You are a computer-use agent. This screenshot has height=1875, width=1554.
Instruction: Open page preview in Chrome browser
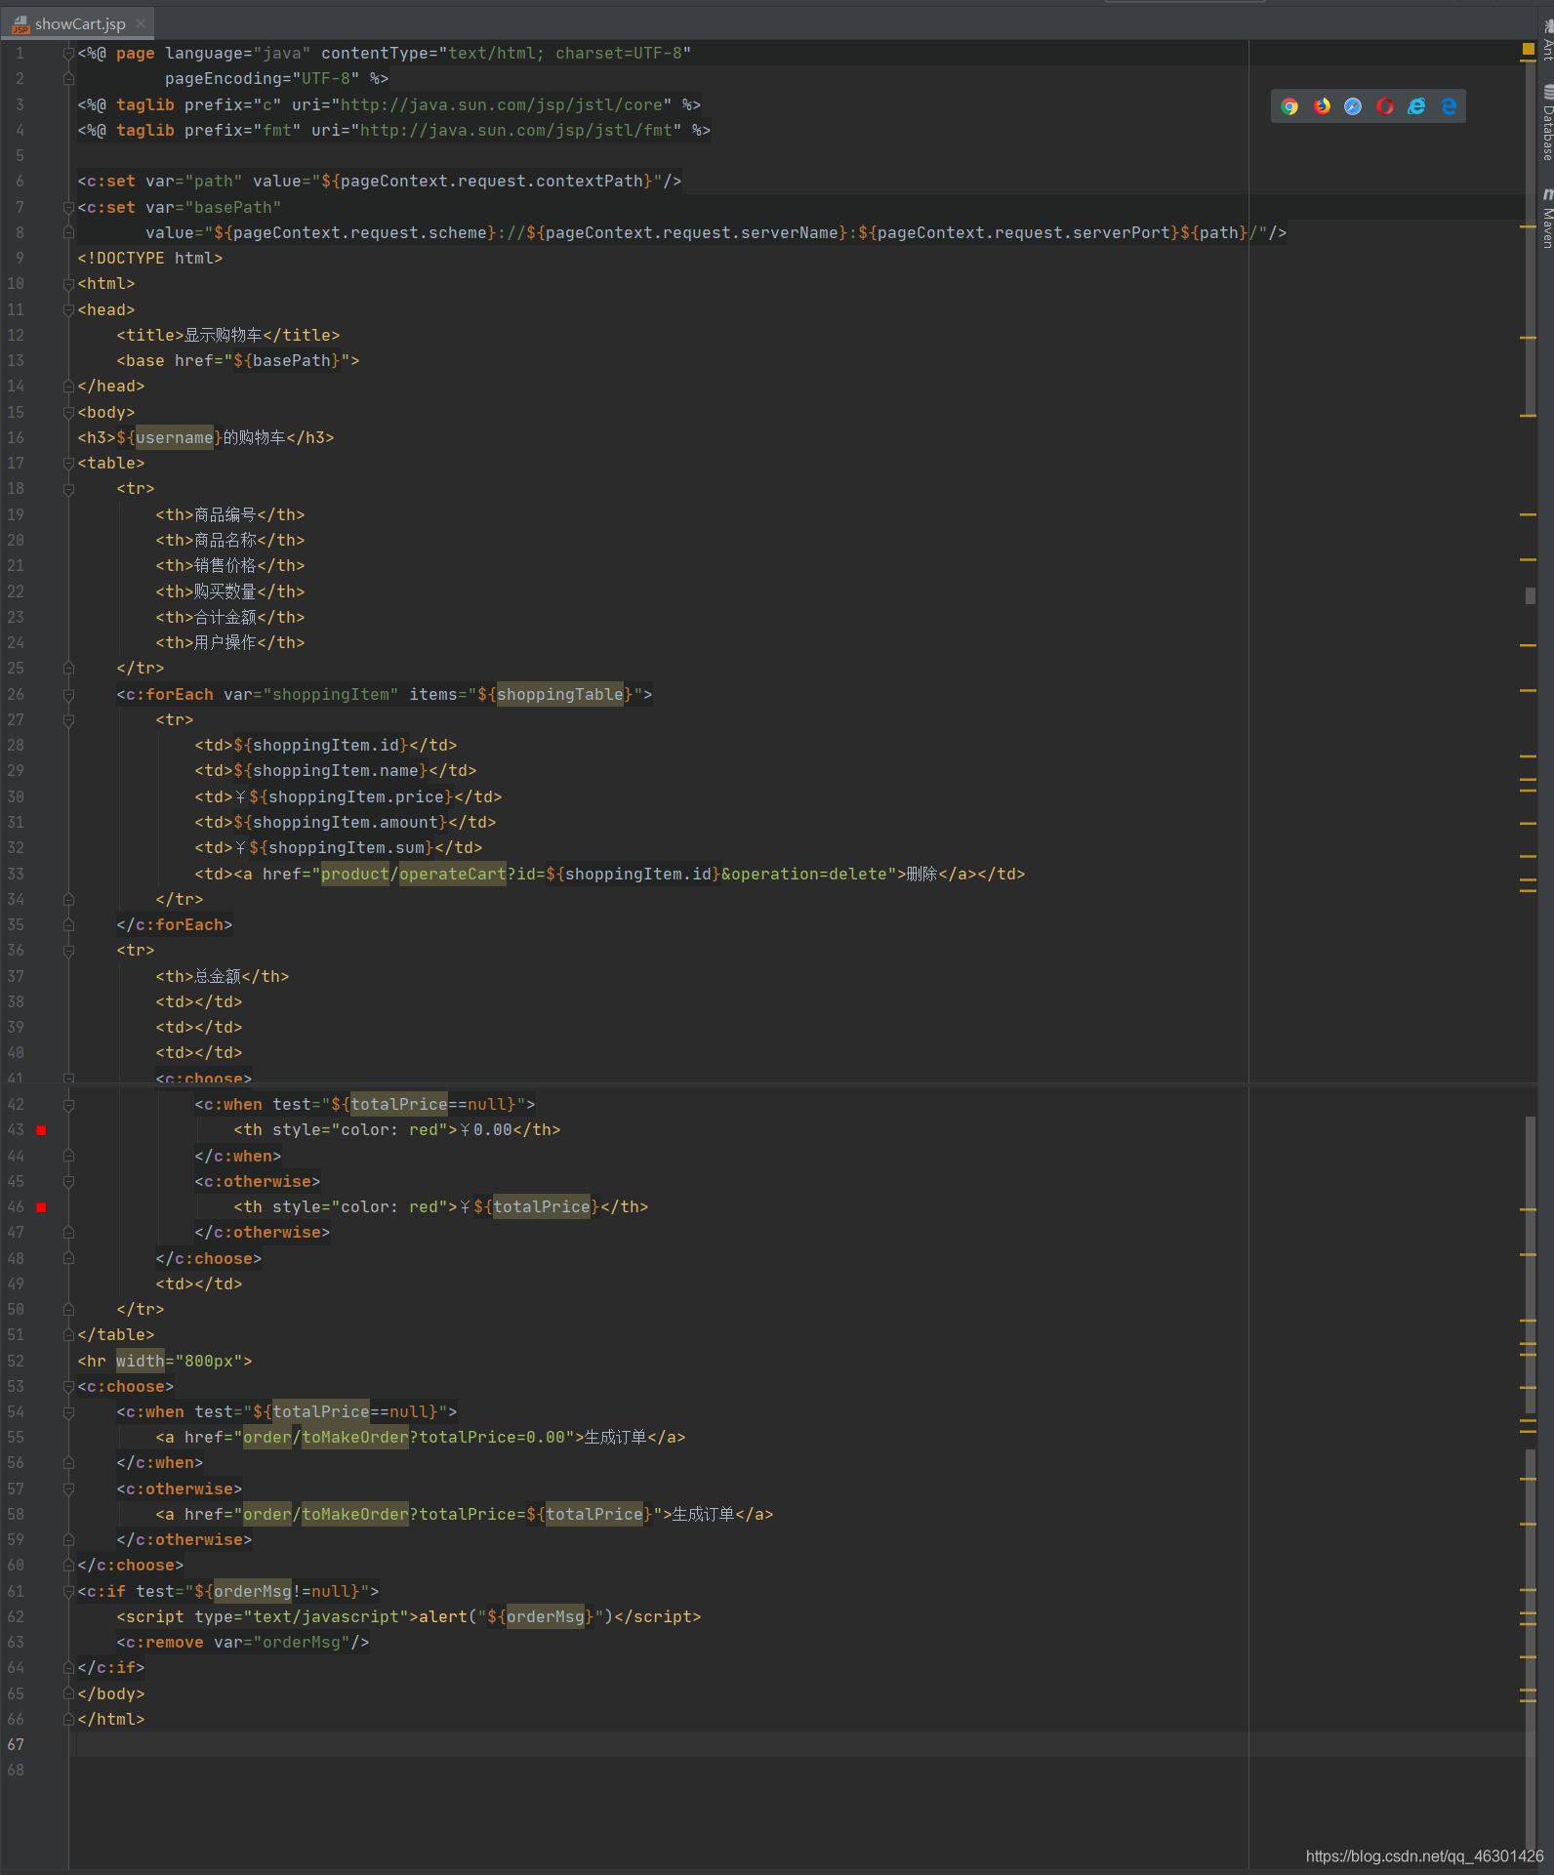(1289, 106)
